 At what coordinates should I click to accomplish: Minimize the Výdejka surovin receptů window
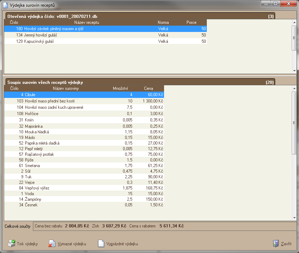pyautogui.click(x=266, y=4)
